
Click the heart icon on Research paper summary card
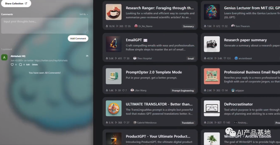[x=225, y=58]
